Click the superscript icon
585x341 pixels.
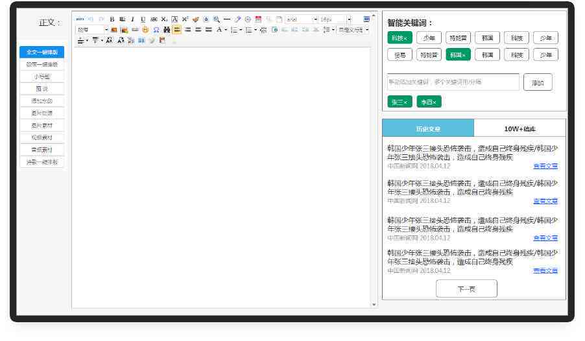(x=185, y=19)
